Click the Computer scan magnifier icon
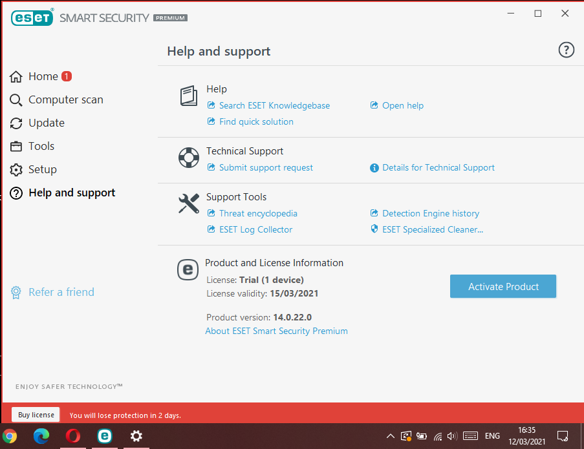 pos(16,100)
